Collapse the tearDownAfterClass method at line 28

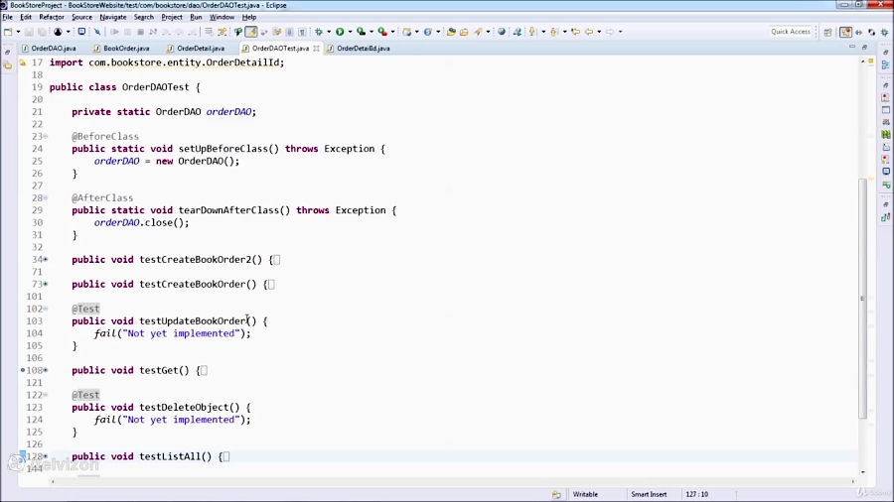pyautogui.click(x=46, y=198)
